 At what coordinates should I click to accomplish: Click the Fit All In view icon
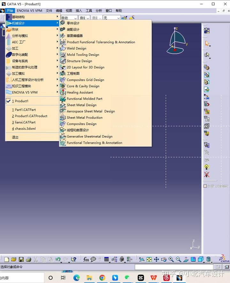pos(149,259)
